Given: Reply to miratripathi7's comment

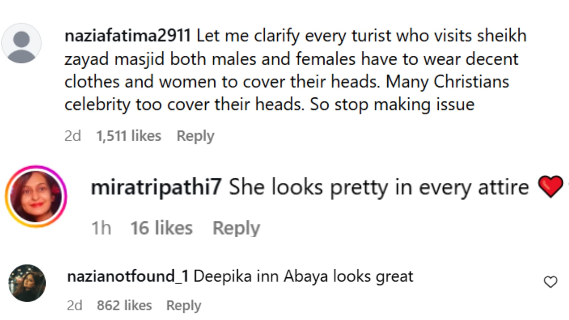Looking at the screenshot, I should (x=236, y=228).
